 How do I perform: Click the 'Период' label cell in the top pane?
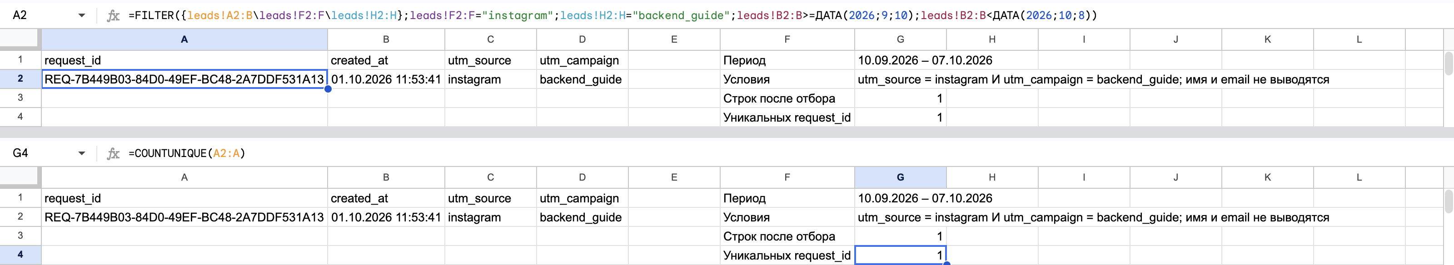787,60
